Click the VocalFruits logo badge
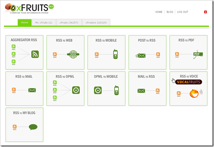Image resolution: width=214 pixels, height=147 pixels. (x=188, y=82)
